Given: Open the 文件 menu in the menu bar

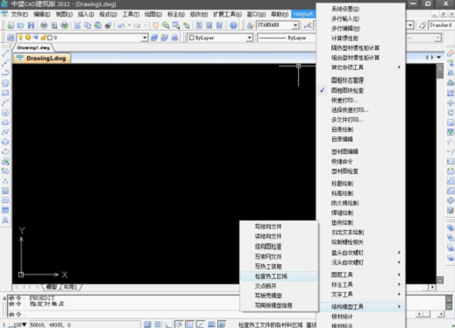Looking at the screenshot, I should (x=19, y=14).
